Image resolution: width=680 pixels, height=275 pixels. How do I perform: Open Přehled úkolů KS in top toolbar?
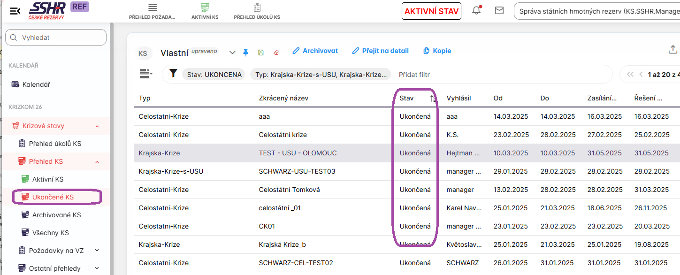click(x=257, y=11)
